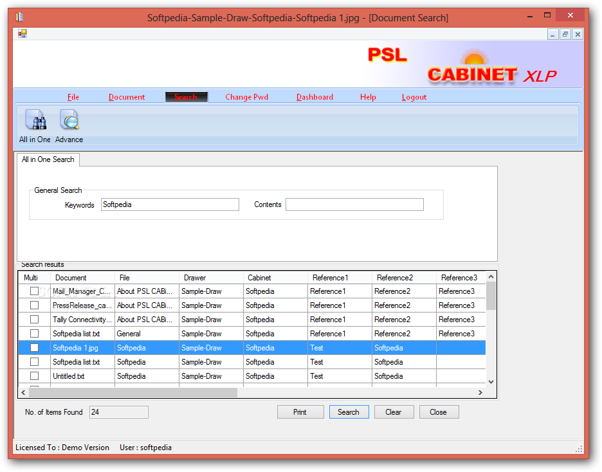This screenshot has width=602, height=472.
Task: Click the Cabinet column header
Action: coord(275,277)
